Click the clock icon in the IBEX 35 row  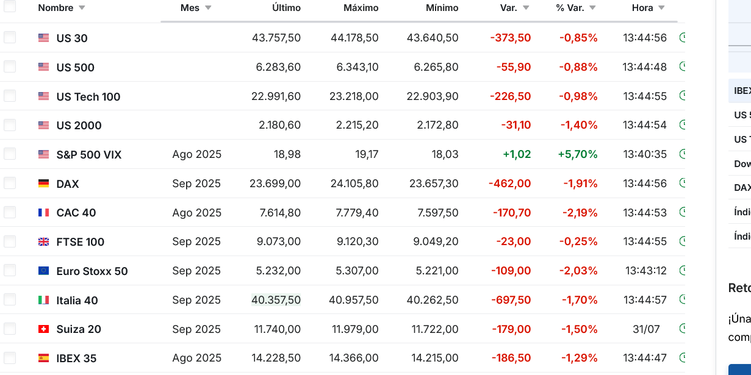[x=682, y=358]
